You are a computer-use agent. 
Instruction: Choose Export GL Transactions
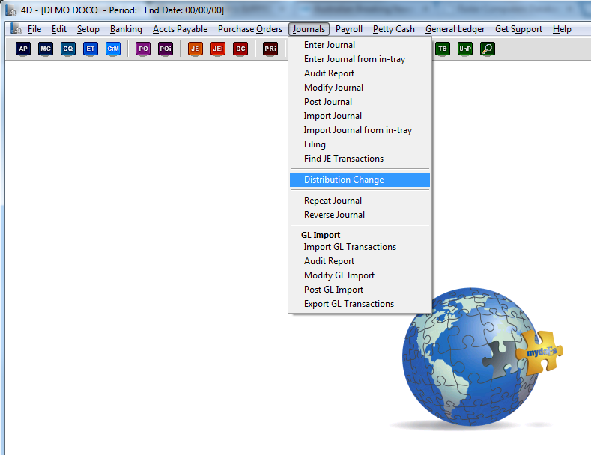point(360,304)
